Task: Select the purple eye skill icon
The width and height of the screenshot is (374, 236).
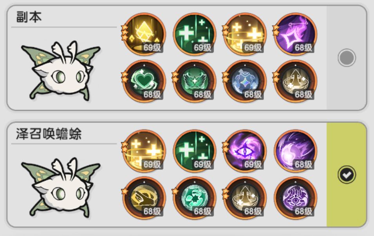Action: click(245, 151)
